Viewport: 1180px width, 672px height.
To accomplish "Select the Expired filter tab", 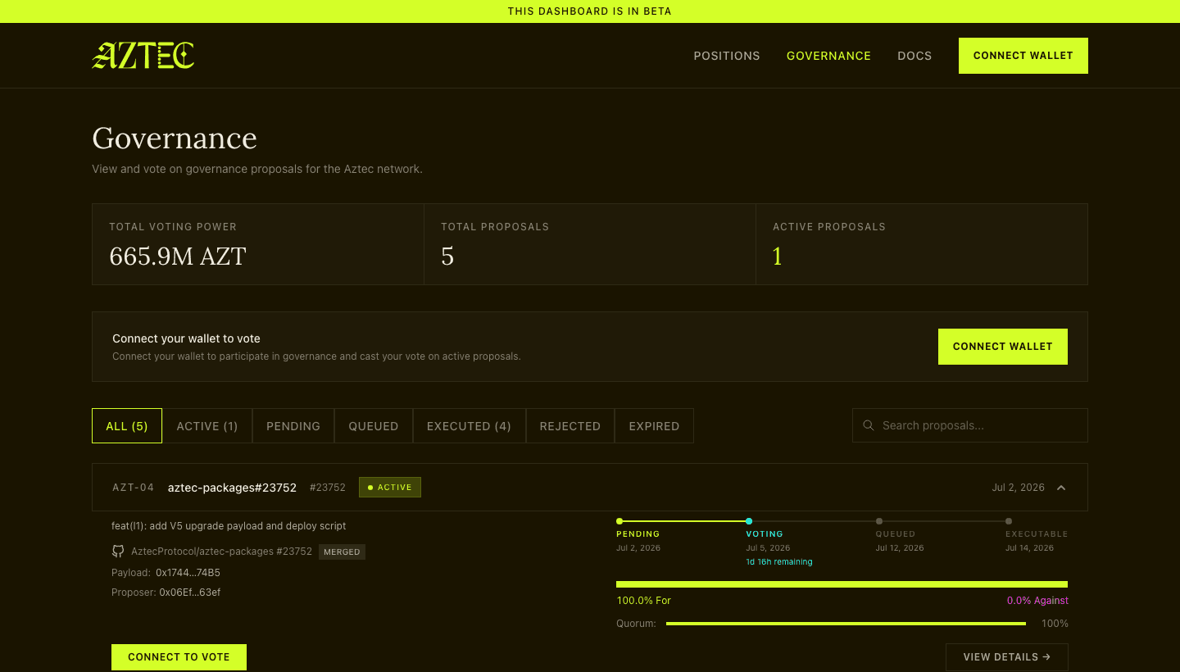I will (x=654, y=426).
